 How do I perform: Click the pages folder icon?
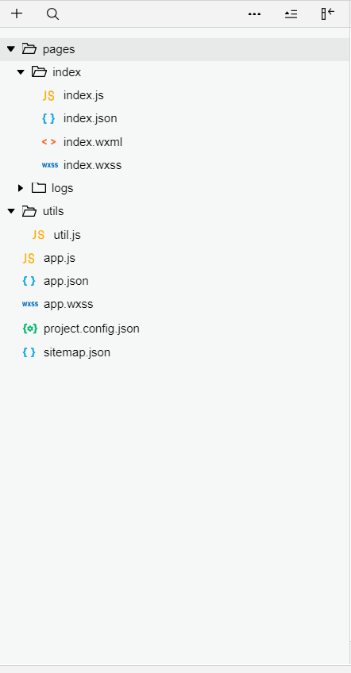tap(29, 49)
